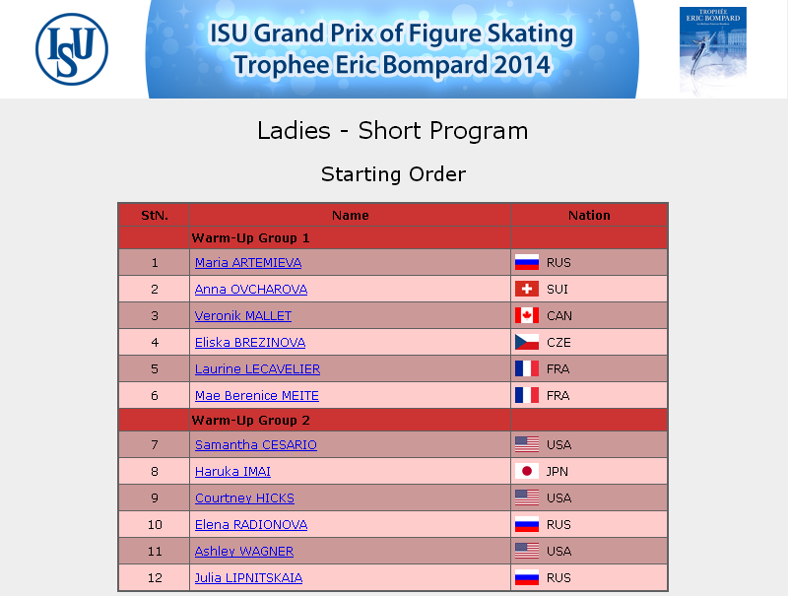
Task: Open Haruka IMAI's profile
Action: (x=232, y=471)
